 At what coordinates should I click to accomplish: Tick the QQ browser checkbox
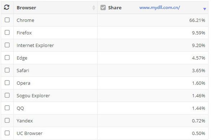7,108
